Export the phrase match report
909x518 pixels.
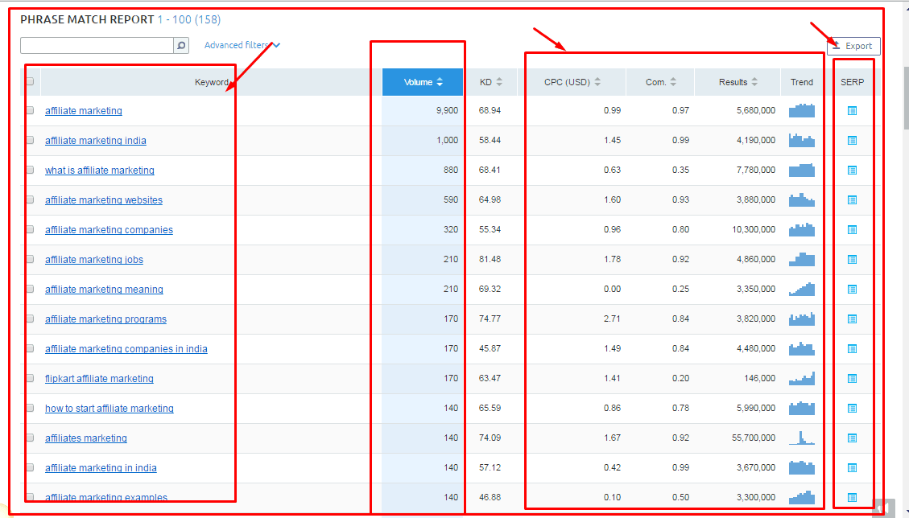pyautogui.click(x=853, y=46)
